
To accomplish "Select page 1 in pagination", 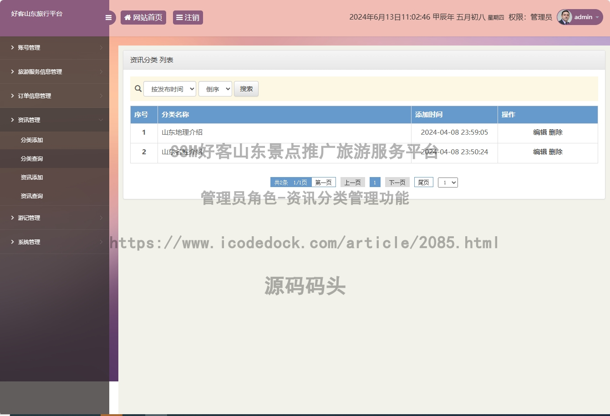I will click(x=375, y=183).
